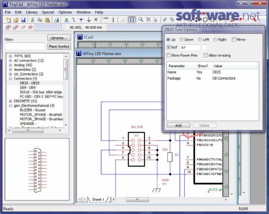This screenshot has width=269, height=214.
Task: Switch to the Sheet 1 tab
Action: pyautogui.click(x=98, y=199)
